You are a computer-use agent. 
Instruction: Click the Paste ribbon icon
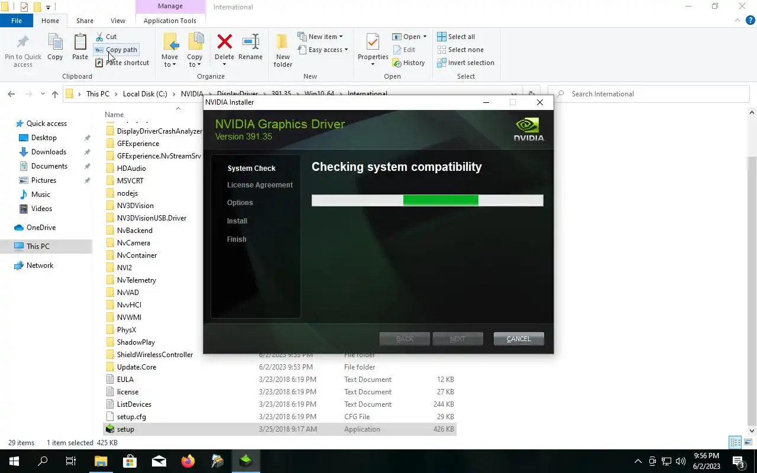[x=80, y=43]
